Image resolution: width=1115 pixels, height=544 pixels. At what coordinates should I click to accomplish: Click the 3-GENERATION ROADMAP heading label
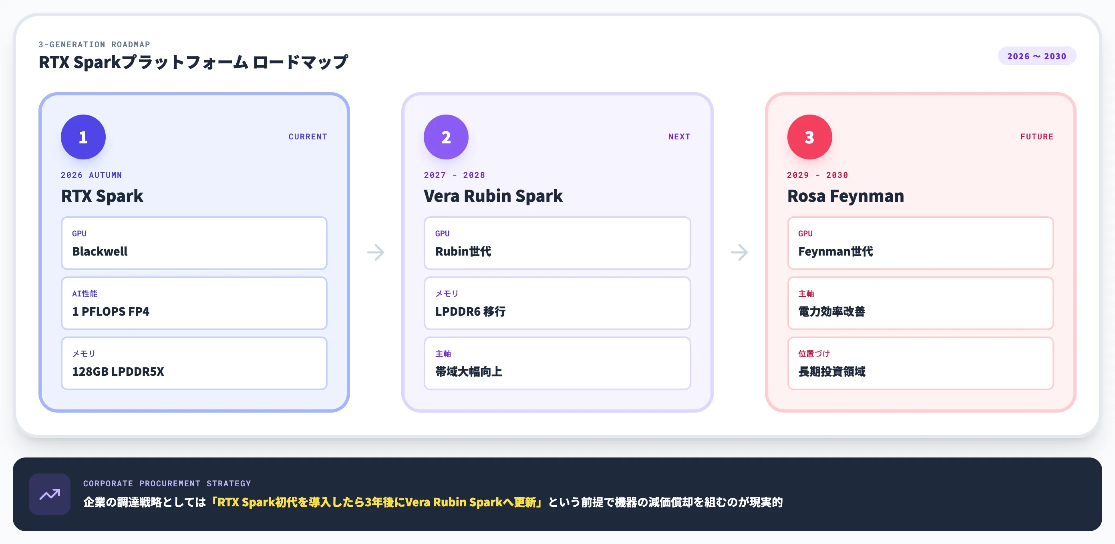(x=94, y=44)
